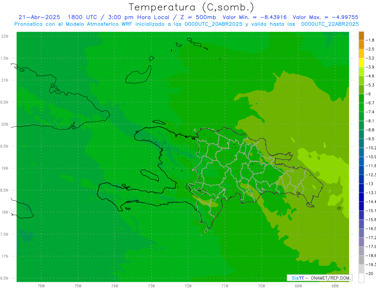Click the lime green swatch between -3.9 and -4.6
The image size is (376, 290).
361,72
